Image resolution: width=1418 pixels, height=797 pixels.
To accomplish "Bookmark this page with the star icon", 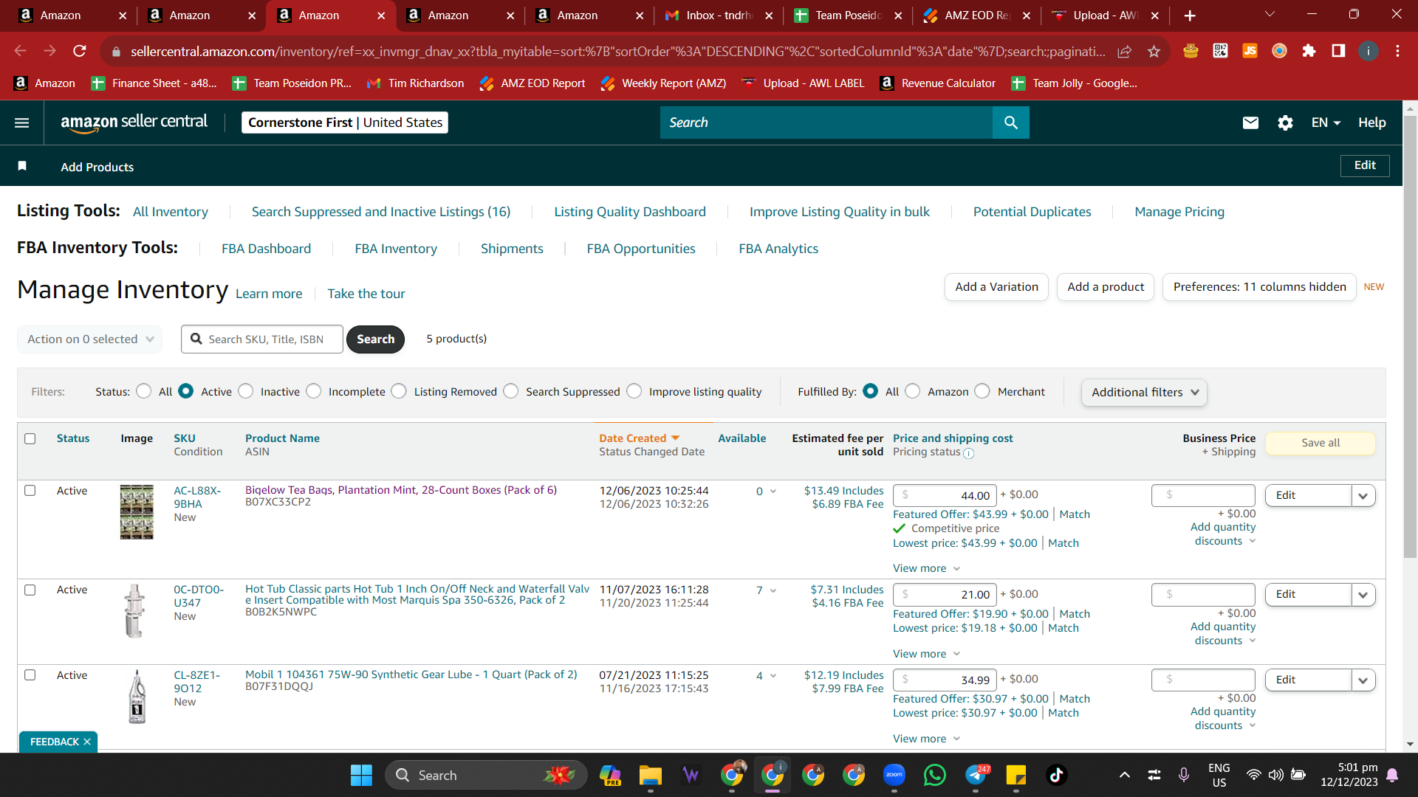I will pyautogui.click(x=1154, y=51).
